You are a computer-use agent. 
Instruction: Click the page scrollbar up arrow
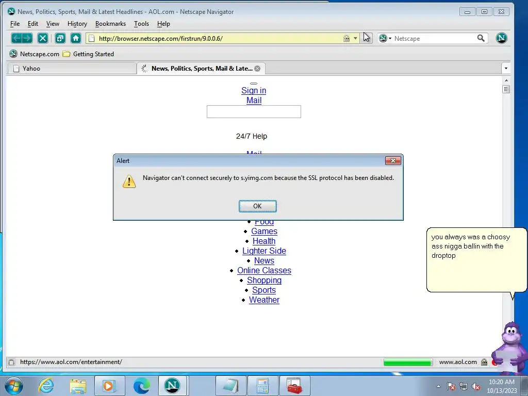coord(506,80)
